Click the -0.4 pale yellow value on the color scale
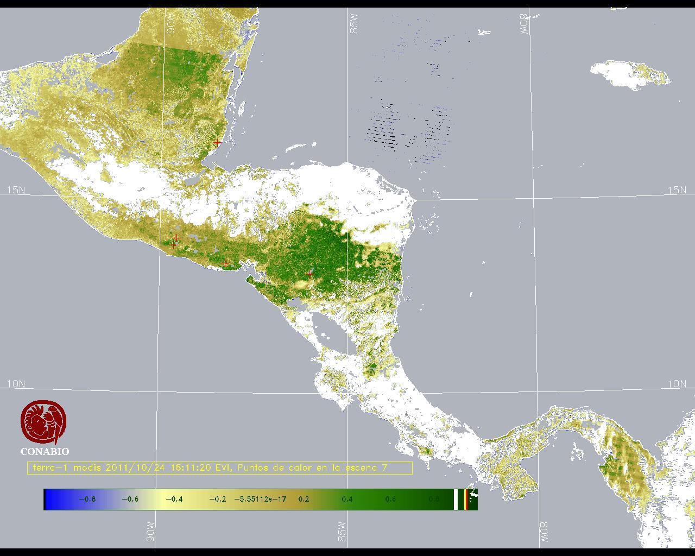The width and height of the screenshot is (695, 556). tap(174, 499)
